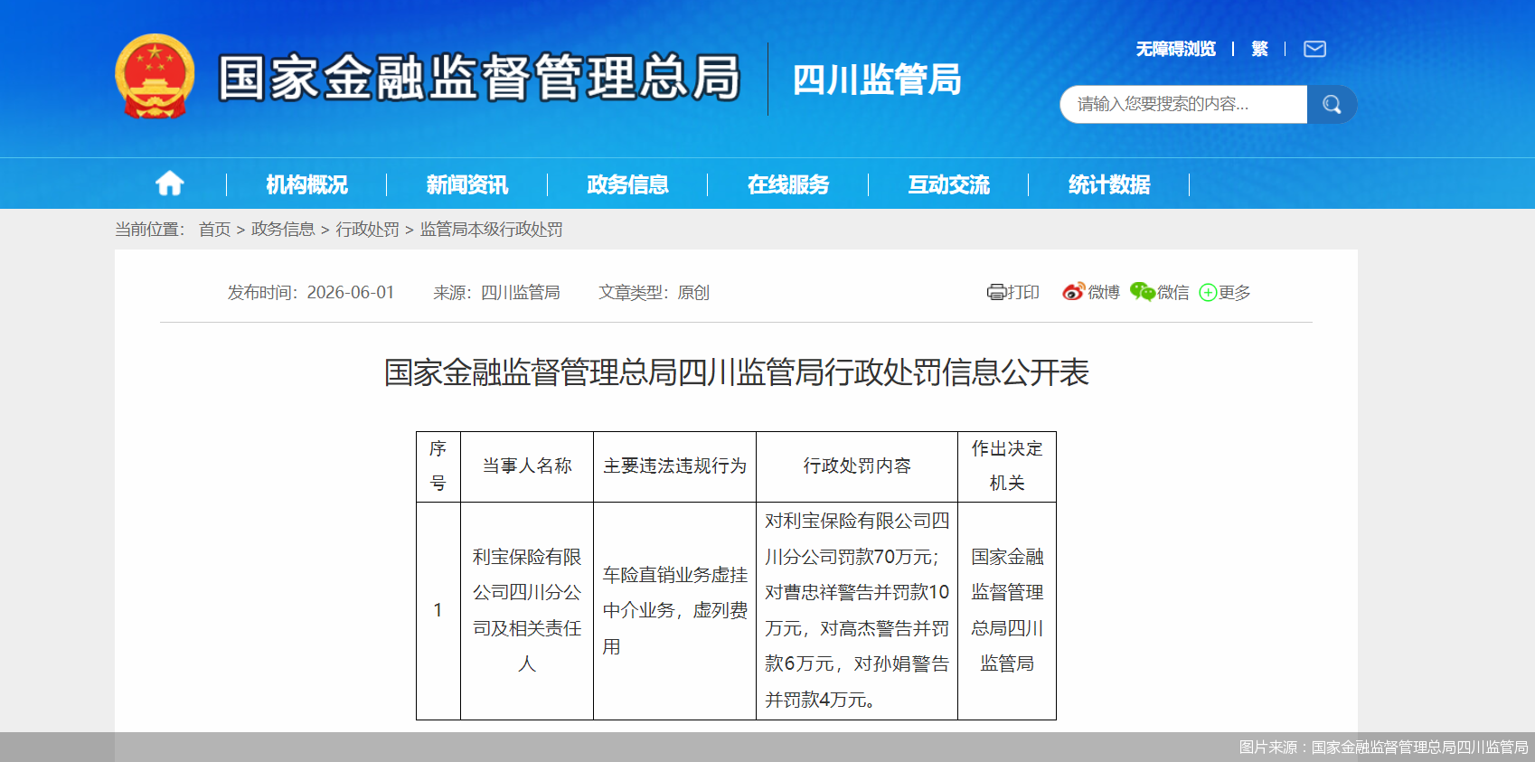Open the 机构概况 menu
Screen dimensions: 1535x762
tap(306, 184)
